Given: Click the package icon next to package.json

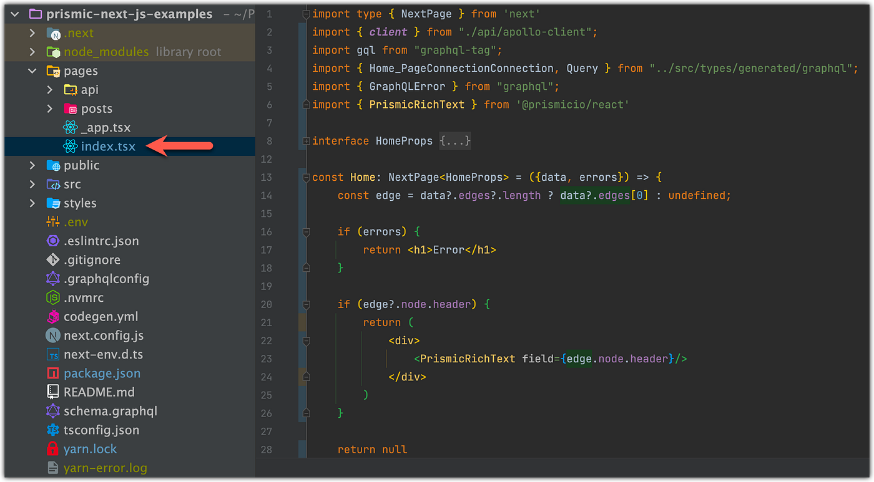Looking at the screenshot, I should coord(52,373).
